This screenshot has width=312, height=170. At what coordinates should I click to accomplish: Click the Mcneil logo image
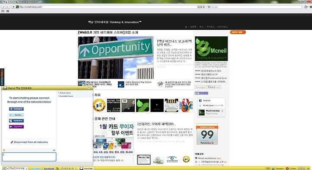[211, 48]
